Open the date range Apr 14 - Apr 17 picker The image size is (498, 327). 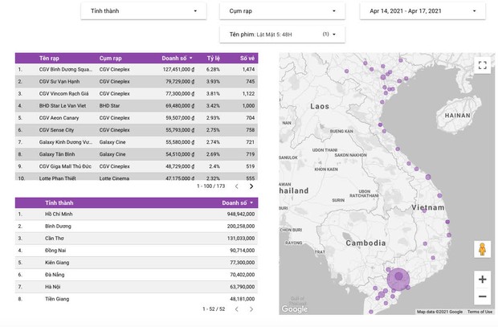422,11
